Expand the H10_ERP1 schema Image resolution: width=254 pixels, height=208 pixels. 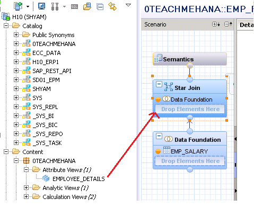pos(16,61)
